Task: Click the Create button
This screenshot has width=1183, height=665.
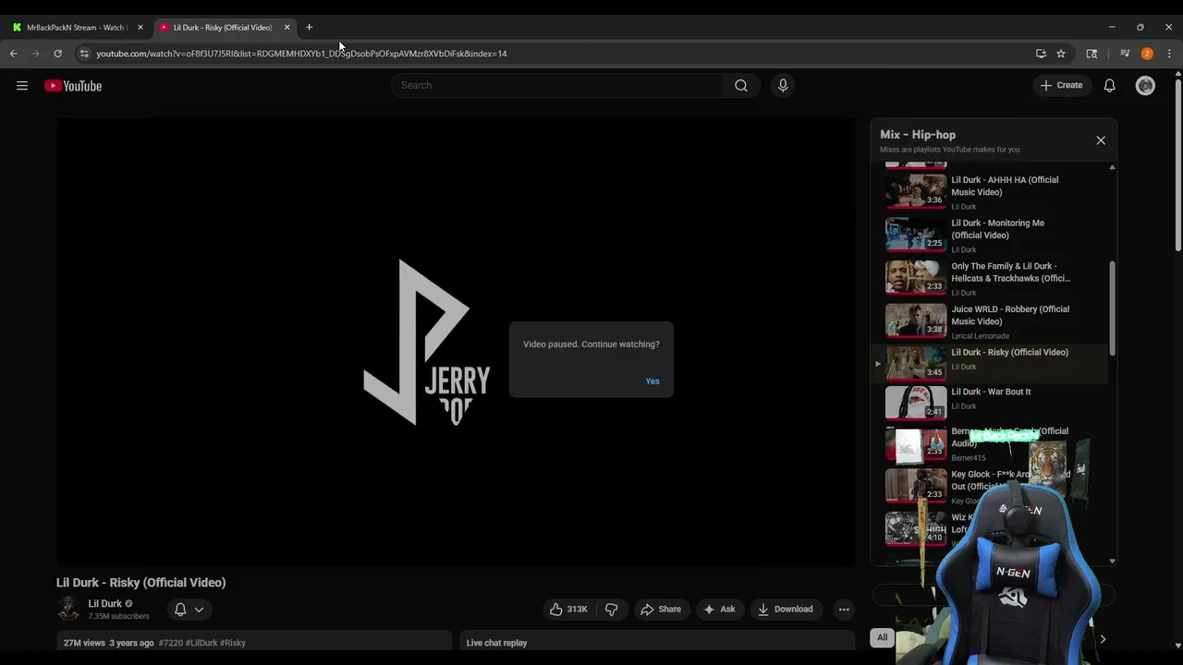Action: pos(1061,86)
